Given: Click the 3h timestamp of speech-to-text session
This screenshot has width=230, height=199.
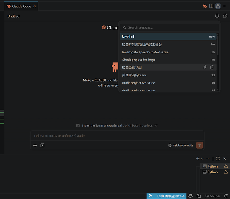Looking at the screenshot, I should (213, 52).
